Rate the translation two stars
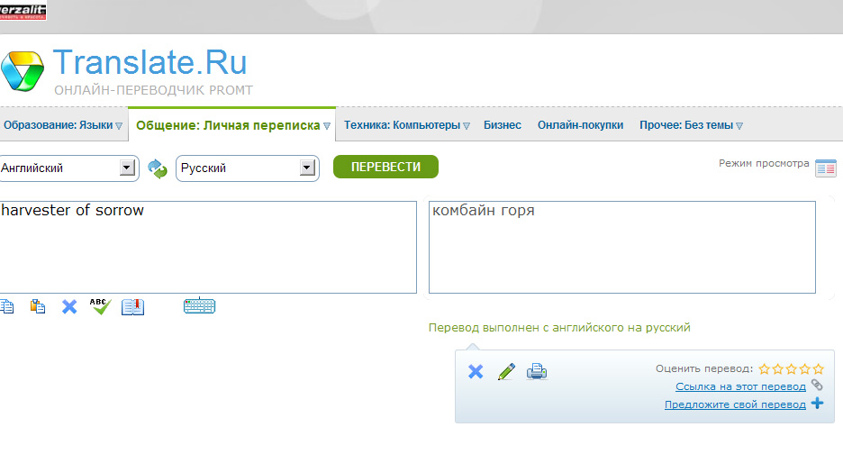This screenshot has width=843, height=454. (777, 369)
